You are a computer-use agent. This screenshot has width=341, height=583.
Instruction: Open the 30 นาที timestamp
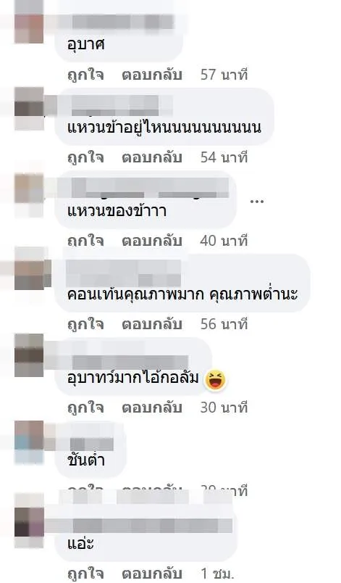pyautogui.click(x=224, y=408)
